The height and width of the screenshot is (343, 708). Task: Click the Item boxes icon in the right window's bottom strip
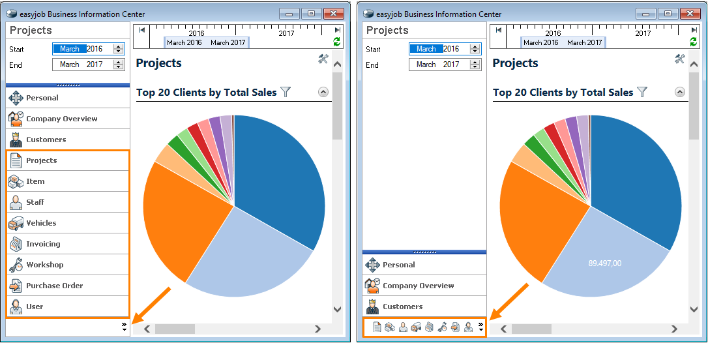(x=390, y=327)
